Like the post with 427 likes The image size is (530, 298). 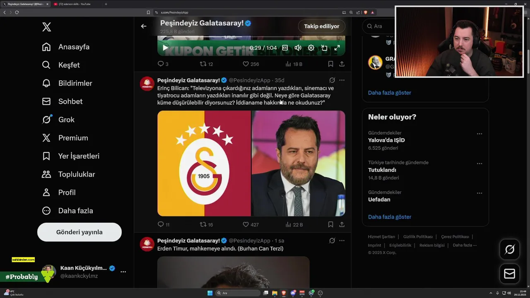pyautogui.click(x=251, y=225)
